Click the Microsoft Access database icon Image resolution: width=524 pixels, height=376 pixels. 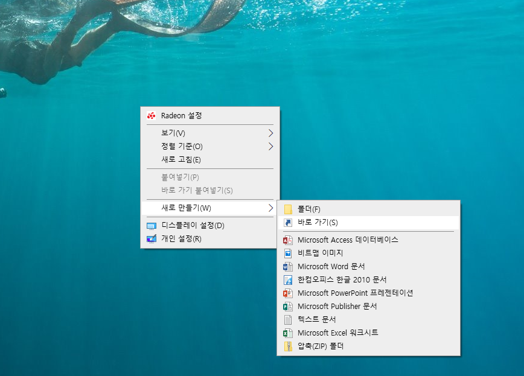[x=288, y=240]
